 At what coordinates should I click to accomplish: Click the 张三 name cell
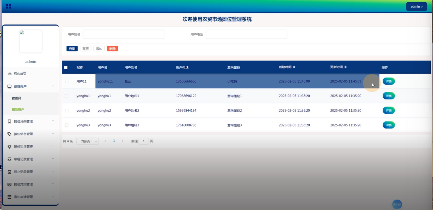128,81
